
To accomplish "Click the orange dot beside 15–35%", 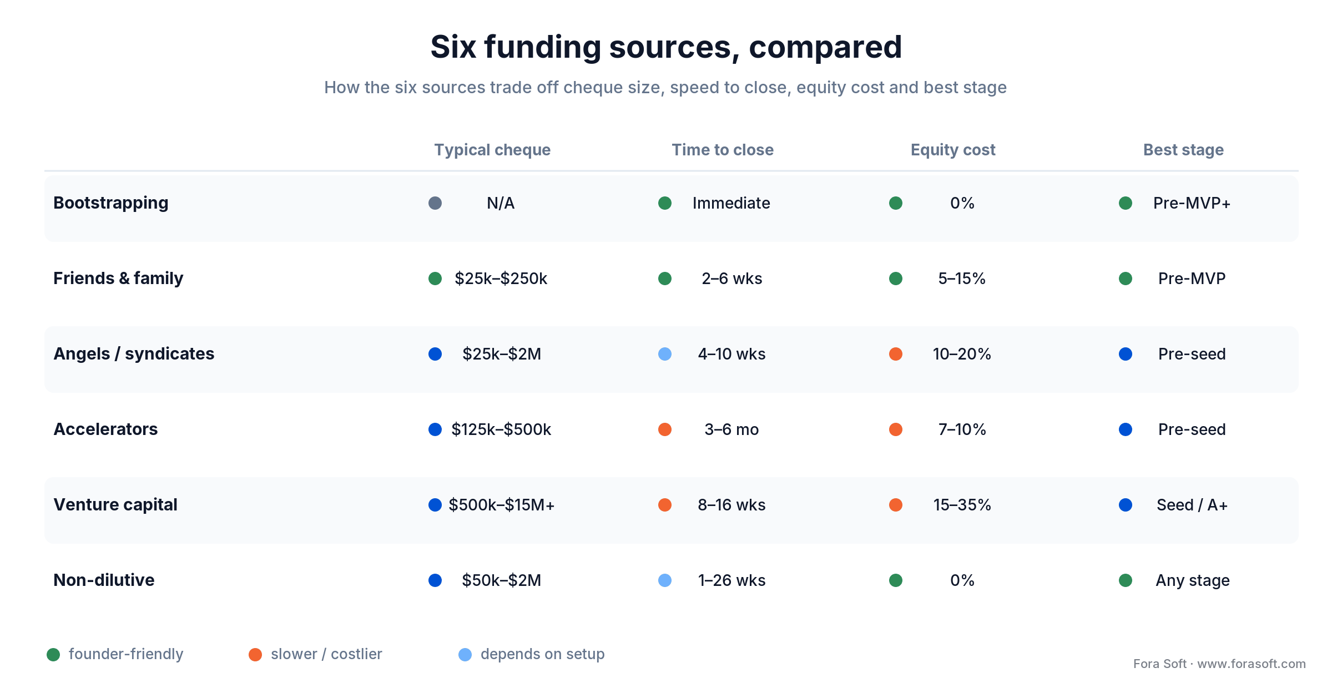I will [x=896, y=505].
